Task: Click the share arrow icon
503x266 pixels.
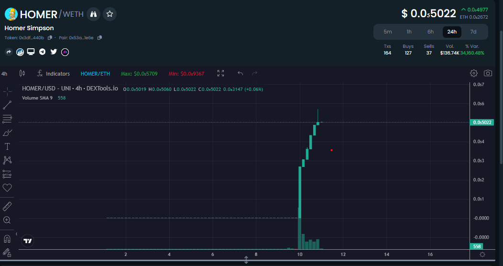Action: click(x=9, y=52)
